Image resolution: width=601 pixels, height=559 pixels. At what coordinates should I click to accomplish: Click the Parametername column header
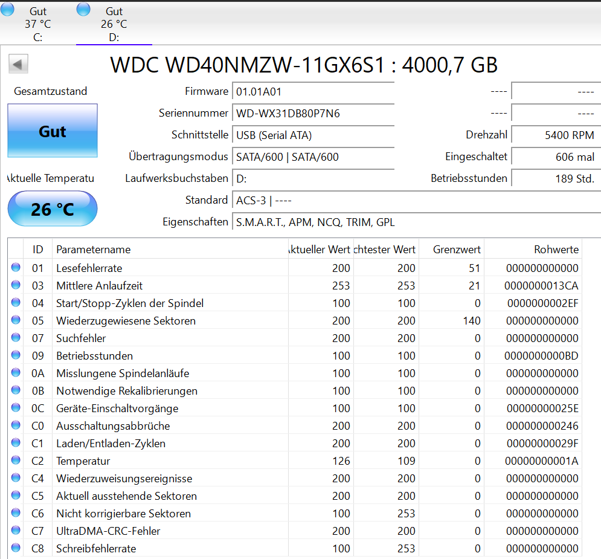pyautogui.click(x=170, y=250)
